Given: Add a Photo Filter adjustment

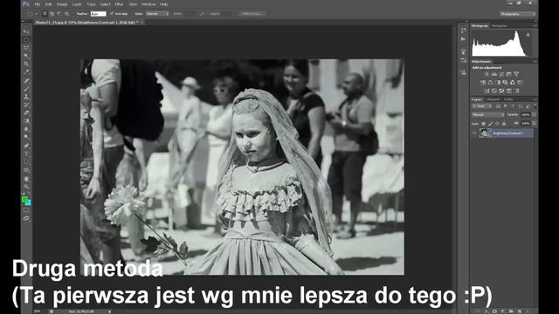Looking at the screenshot, I should tap(505, 82).
